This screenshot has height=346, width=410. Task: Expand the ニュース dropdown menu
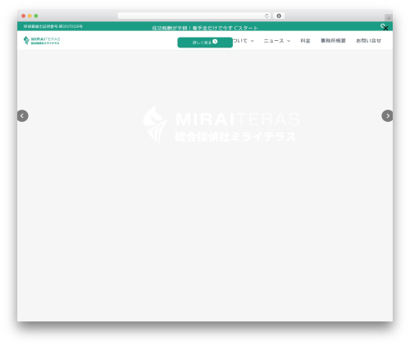[x=277, y=41]
